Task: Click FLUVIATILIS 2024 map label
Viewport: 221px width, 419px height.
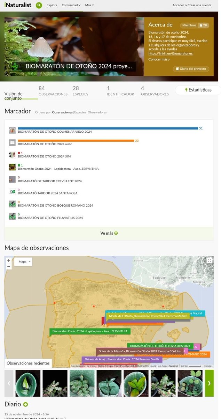Action: coord(160,346)
